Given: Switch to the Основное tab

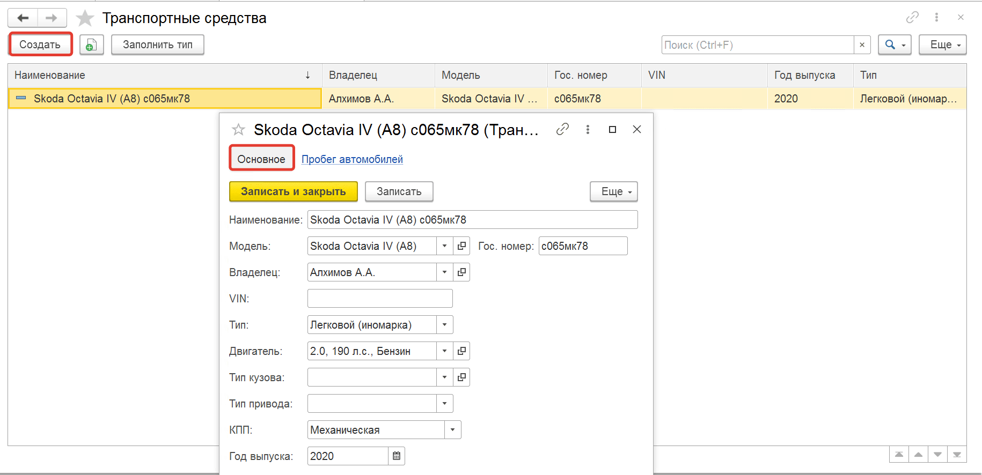Looking at the screenshot, I should pos(261,159).
